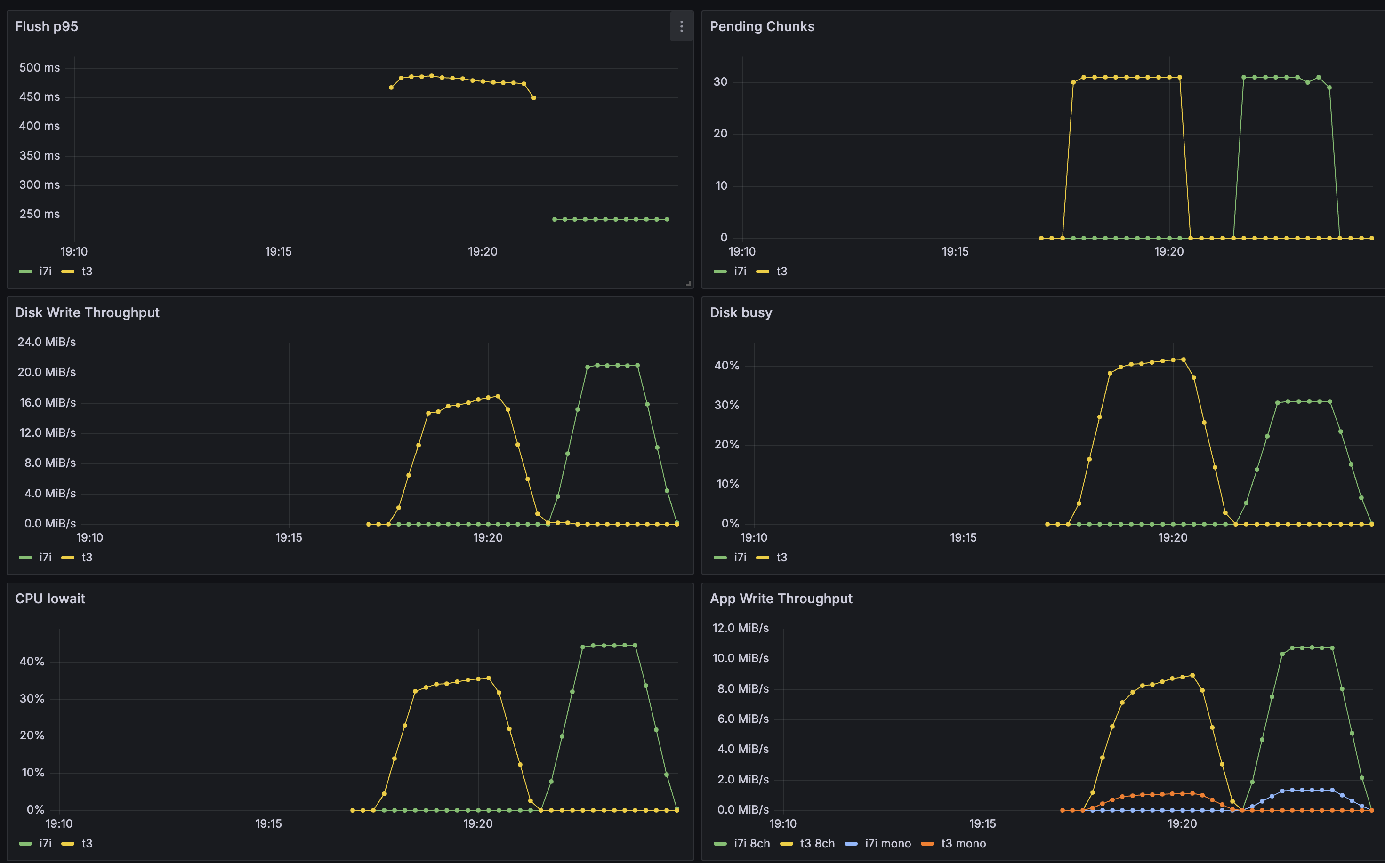This screenshot has height=863, width=1385.
Task: Click the yellow t3 color marker in Disk busy legend
Action: 763,558
